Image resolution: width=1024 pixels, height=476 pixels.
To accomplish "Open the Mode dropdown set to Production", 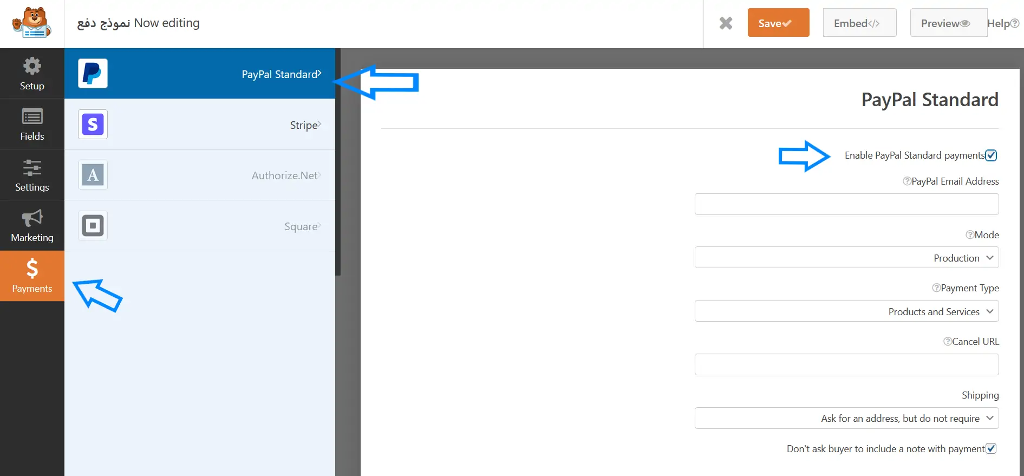I will (846, 258).
